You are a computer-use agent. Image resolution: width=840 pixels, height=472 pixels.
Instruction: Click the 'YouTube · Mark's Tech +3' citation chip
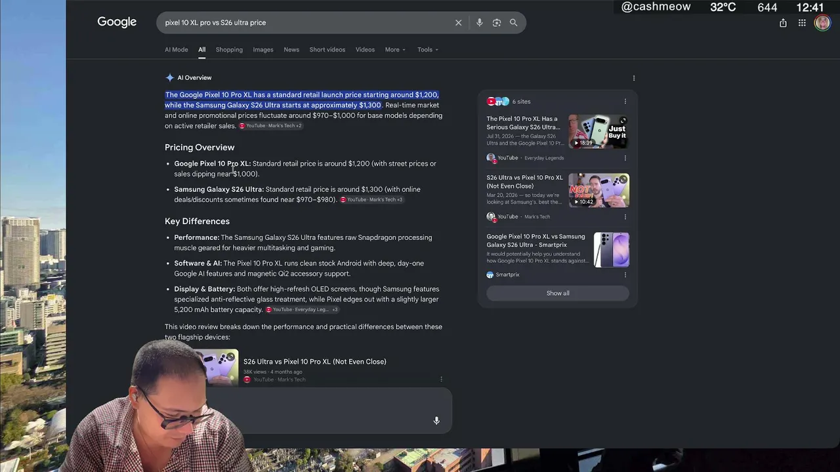click(x=371, y=200)
